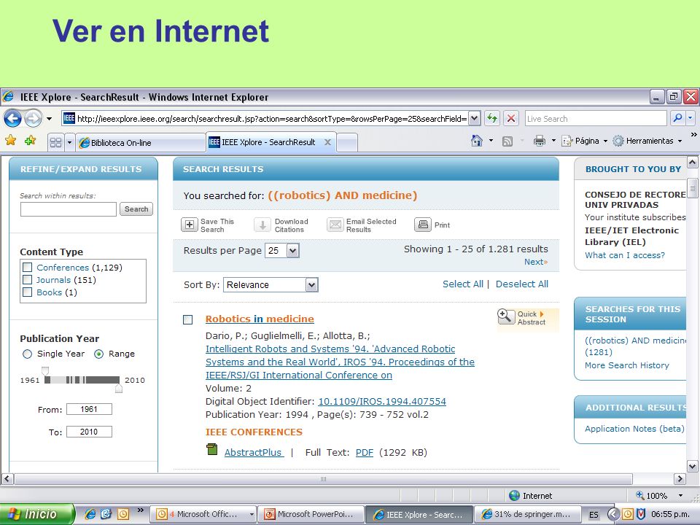Screen dimensions: 700x525
Task: Open the Robotics in medicine title link
Action: point(260,319)
